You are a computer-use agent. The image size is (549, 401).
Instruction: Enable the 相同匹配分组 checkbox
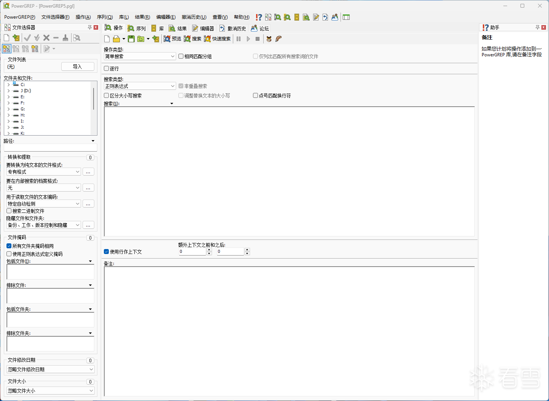click(181, 56)
